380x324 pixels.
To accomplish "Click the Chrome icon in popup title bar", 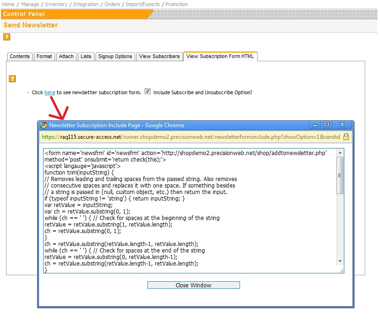I will tap(44, 125).
